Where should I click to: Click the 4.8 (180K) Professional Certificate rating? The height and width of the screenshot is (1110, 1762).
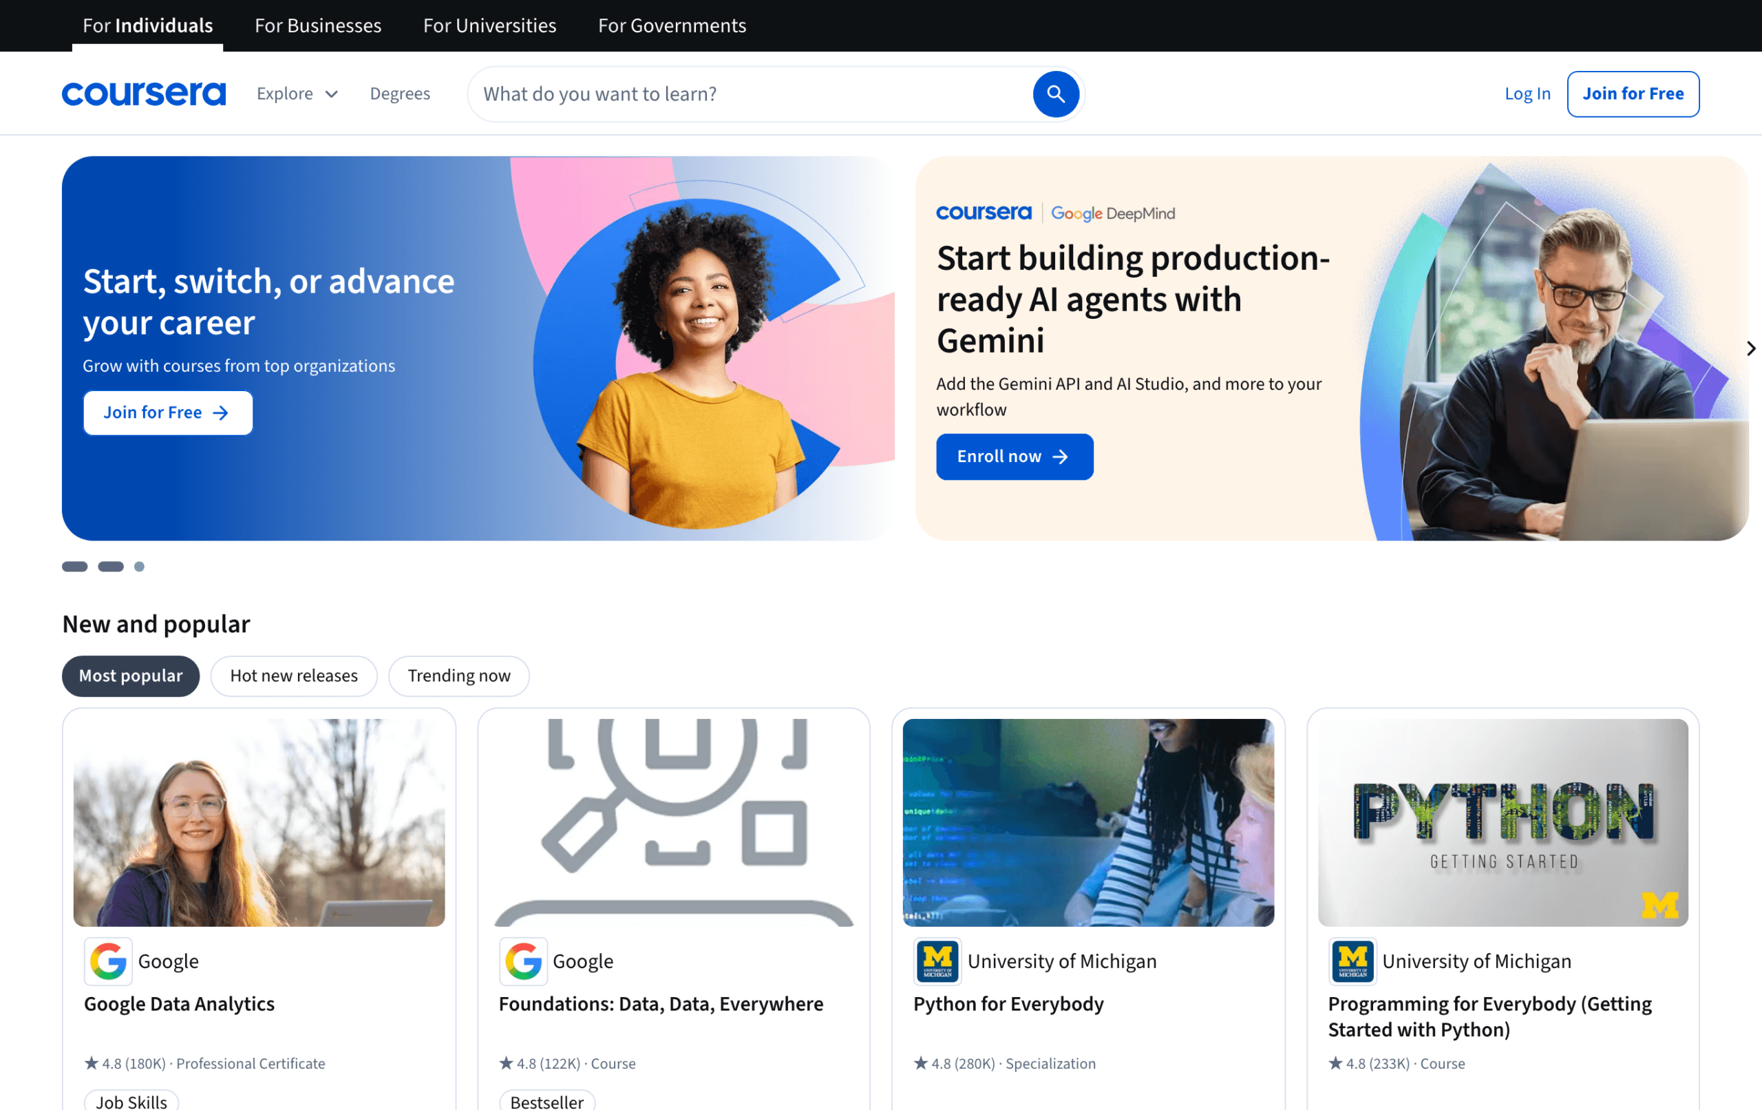[x=205, y=1063]
